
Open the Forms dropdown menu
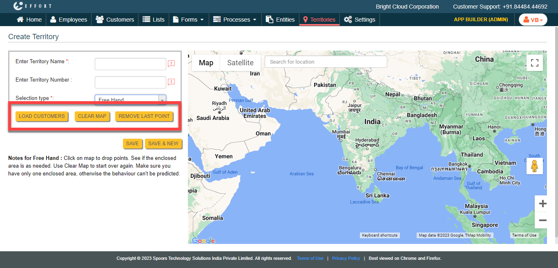[189, 20]
